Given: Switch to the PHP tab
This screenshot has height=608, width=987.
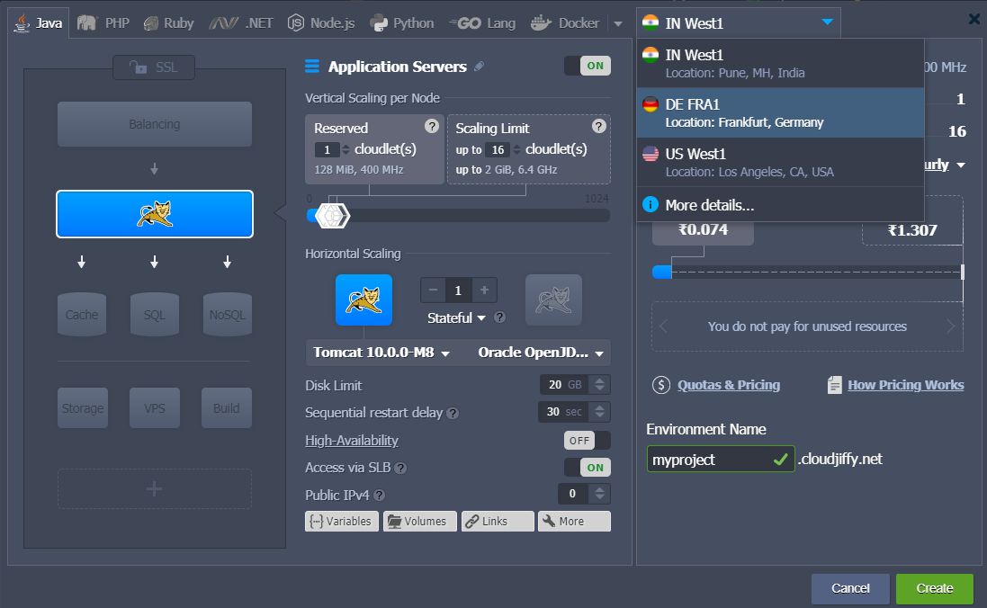Looking at the screenshot, I should point(103,23).
